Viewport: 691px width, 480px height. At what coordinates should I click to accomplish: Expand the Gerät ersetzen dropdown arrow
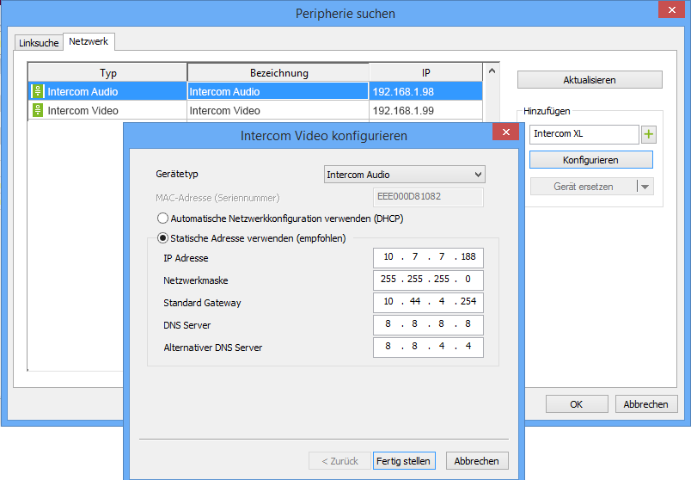click(x=645, y=187)
